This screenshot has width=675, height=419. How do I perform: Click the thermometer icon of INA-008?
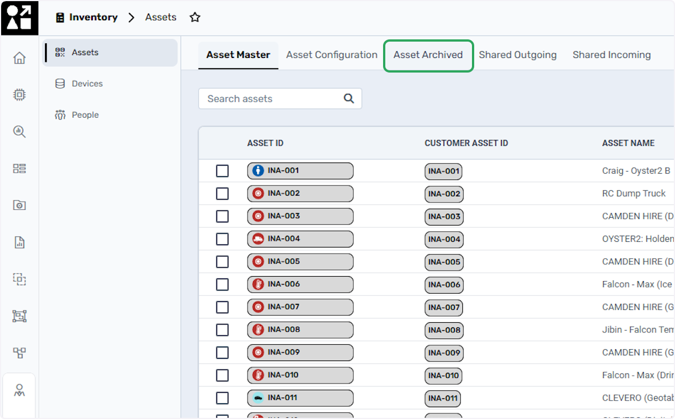(x=258, y=330)
